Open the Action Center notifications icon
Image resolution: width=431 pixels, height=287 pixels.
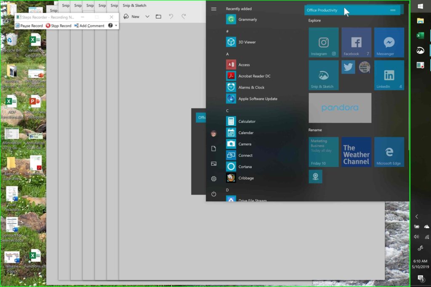pos(420,279)
